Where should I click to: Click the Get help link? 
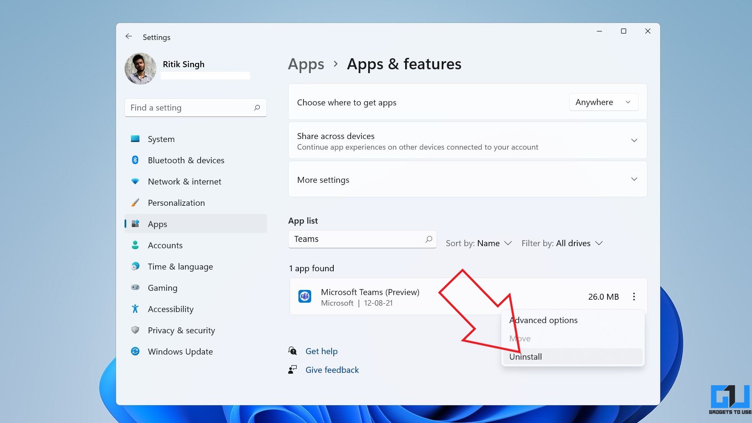click(x=321, y=351)
